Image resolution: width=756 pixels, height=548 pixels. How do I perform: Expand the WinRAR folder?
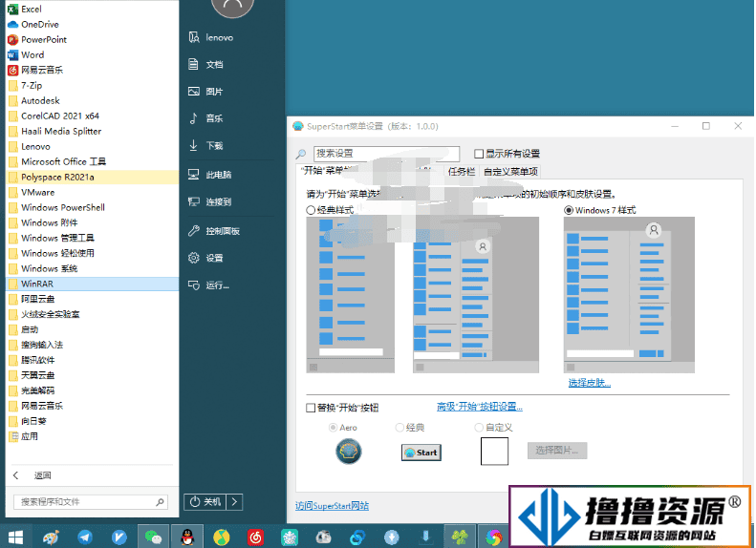click(92, 285)
